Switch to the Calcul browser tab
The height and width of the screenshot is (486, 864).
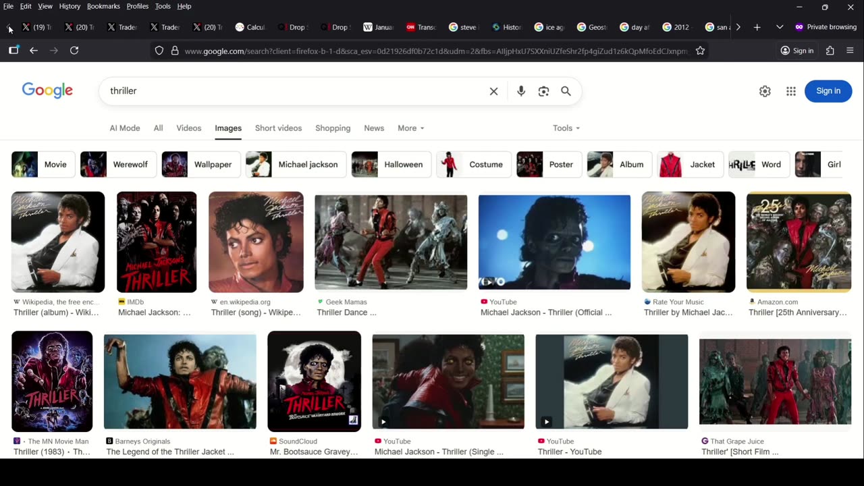click(x=250, y=27)
